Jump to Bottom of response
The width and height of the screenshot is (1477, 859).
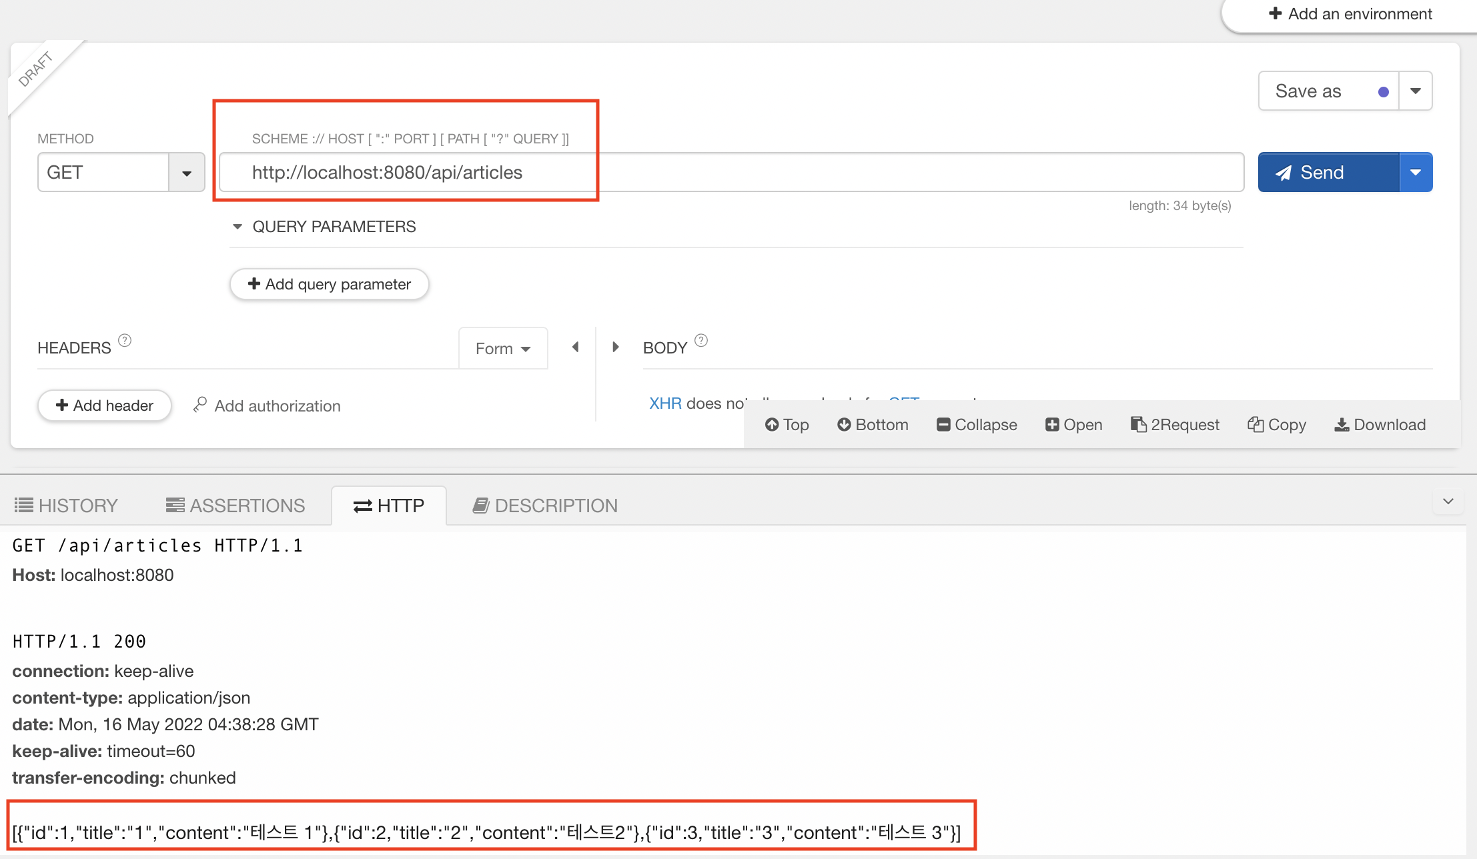coord(873,425)
